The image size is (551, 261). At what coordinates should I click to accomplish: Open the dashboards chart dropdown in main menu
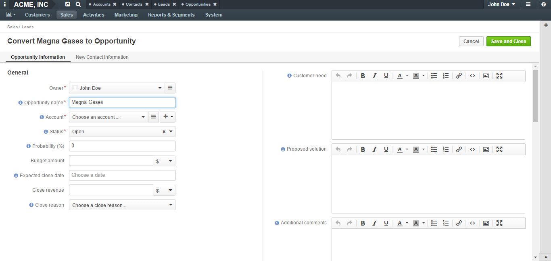click(11, 14)
